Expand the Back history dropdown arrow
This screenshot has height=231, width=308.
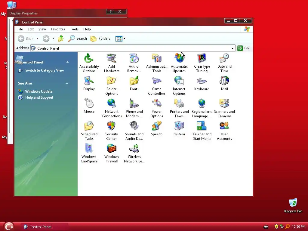click(37, 38)
